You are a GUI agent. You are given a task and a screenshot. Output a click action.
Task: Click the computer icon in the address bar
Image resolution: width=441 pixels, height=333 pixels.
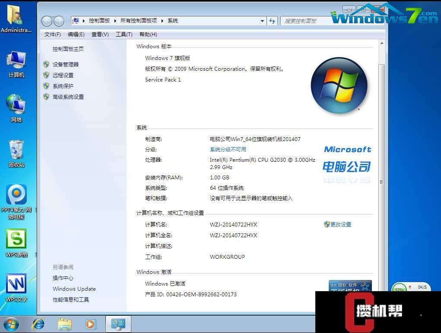(76, 21)
